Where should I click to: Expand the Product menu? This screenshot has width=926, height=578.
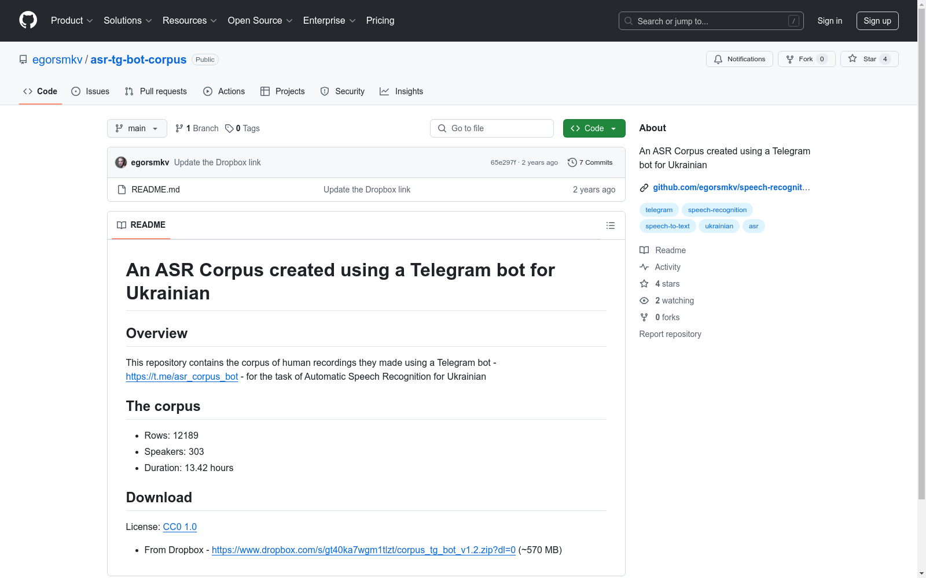click(72, 21)
